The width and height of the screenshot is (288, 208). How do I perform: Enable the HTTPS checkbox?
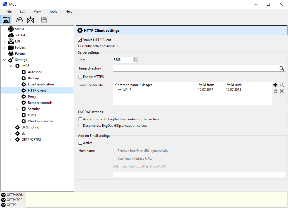(81, 77)
